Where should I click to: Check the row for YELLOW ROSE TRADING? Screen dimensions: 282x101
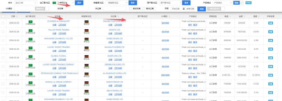point(3,31)
